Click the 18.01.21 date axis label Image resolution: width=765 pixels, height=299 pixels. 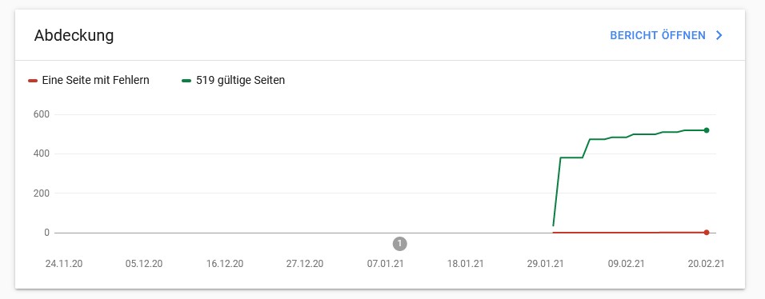click(465, 264)
